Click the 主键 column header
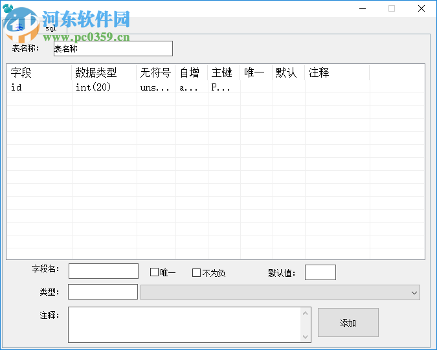This screenshot has height=350, width=437. click(223, 72)
